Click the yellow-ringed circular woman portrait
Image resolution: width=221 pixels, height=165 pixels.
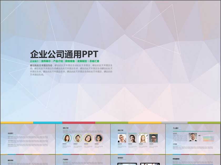(x=88, y=138)
